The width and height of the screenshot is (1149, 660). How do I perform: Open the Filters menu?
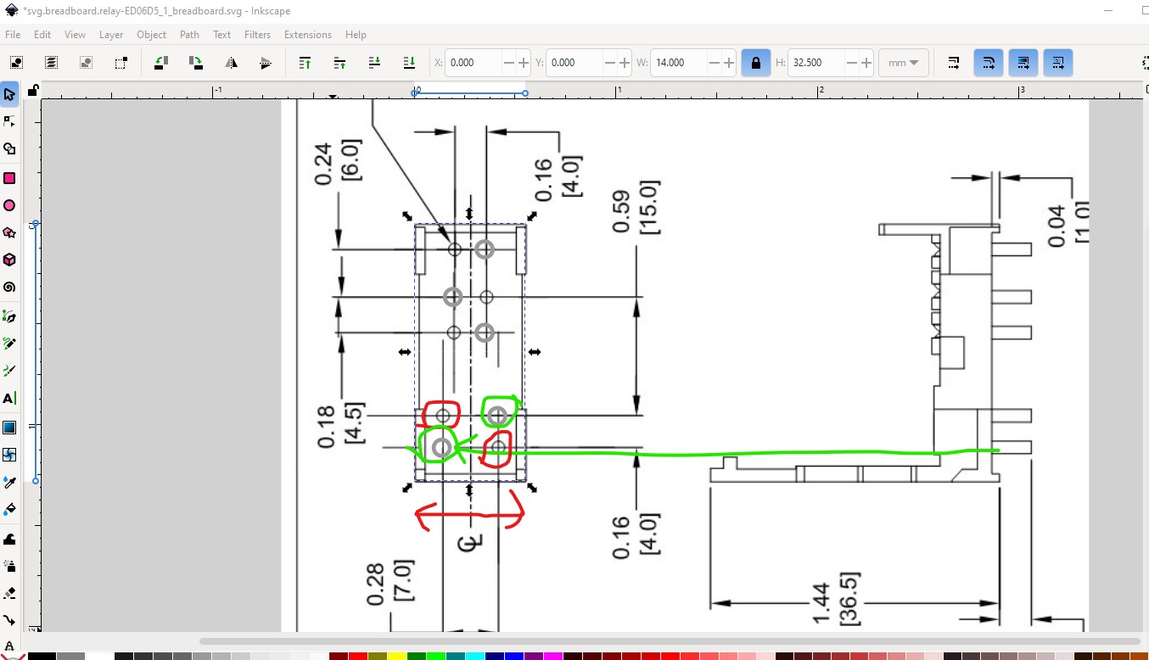pyautogui.click(x=257, y=35)
